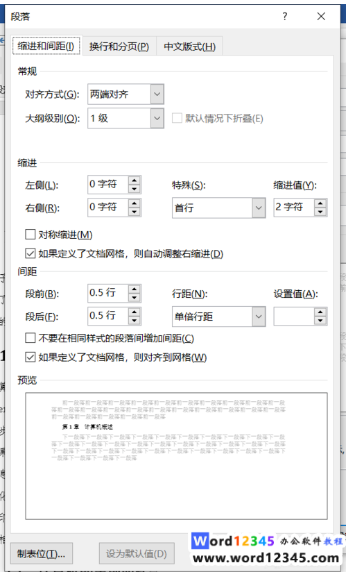Uncheck 对齐到网格 checkbox

(31, 357)
